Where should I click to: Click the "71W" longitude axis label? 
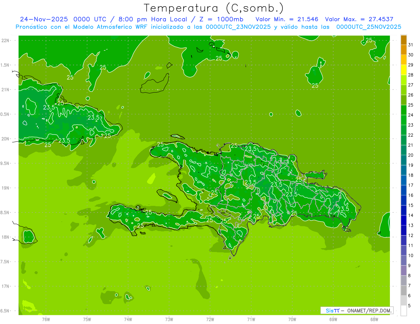[251, 319]
